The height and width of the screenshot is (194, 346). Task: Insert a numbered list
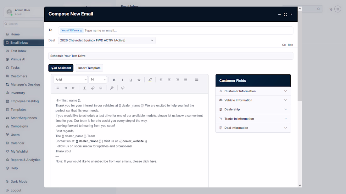coord(57,88)
